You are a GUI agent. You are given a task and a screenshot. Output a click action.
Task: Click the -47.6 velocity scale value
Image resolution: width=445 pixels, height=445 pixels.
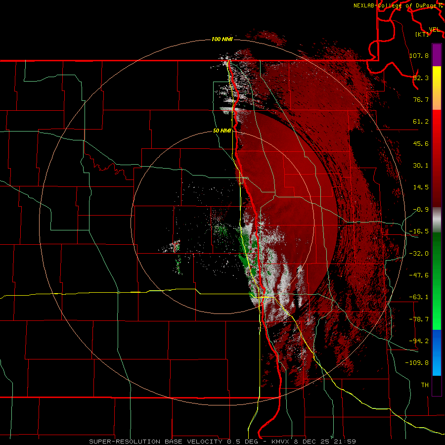coord(419,275)
